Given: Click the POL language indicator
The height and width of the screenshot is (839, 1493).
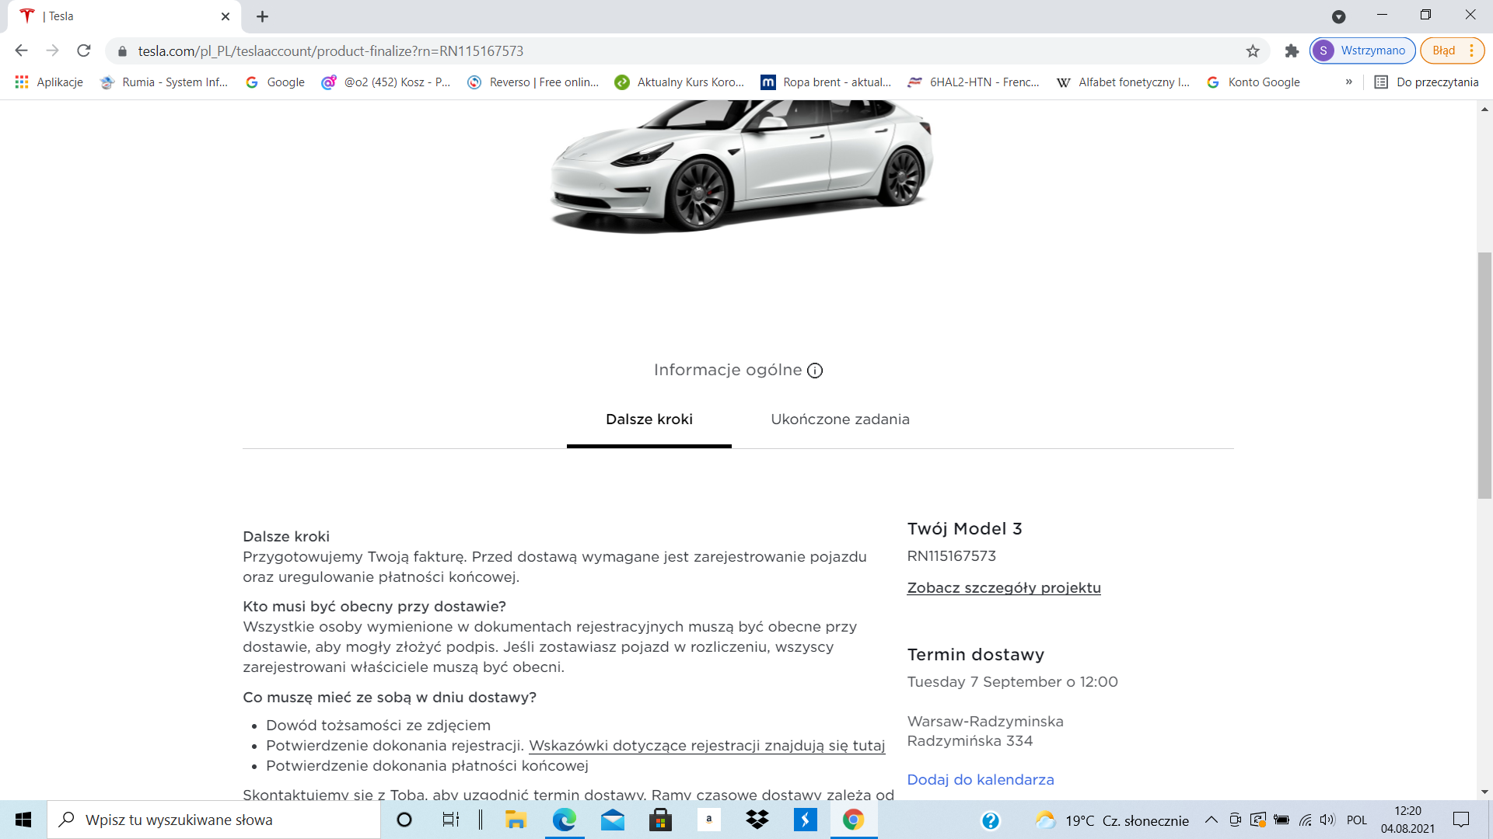Looking at the screenshot, I should click(1357, 820).
